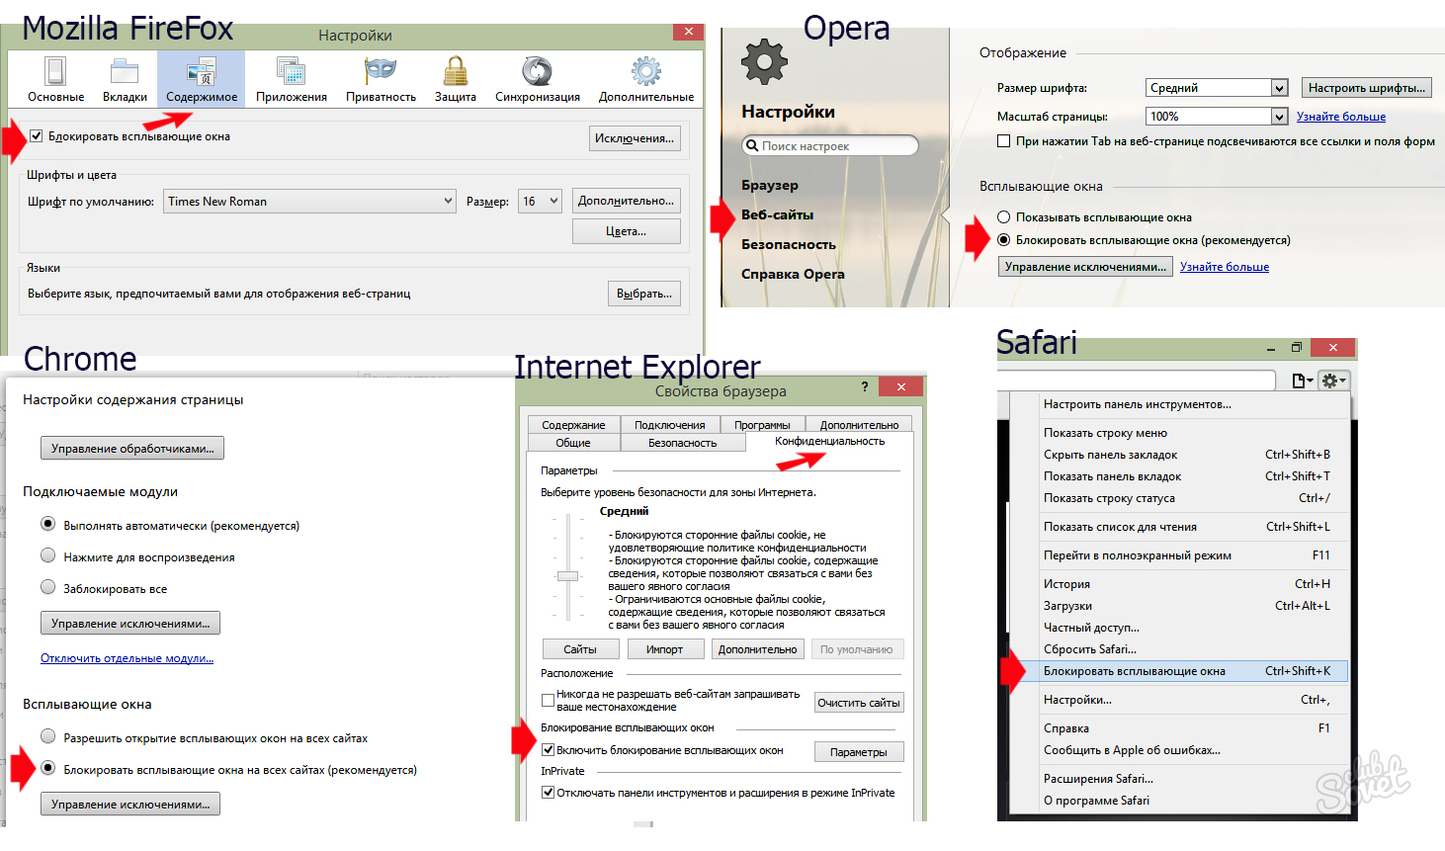Click Opera search magnifier icon

tap(752, 145)
